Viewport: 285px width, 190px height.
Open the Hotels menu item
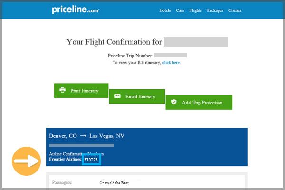click(x=165, y=10)
